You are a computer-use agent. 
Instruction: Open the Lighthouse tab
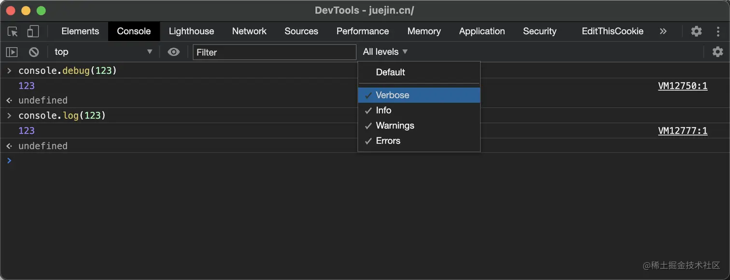(191, 31)
